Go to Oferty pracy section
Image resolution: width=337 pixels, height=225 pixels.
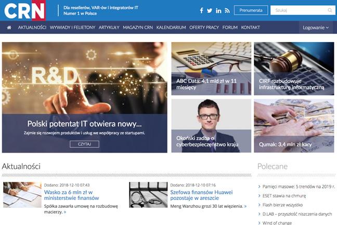point(204,28)
